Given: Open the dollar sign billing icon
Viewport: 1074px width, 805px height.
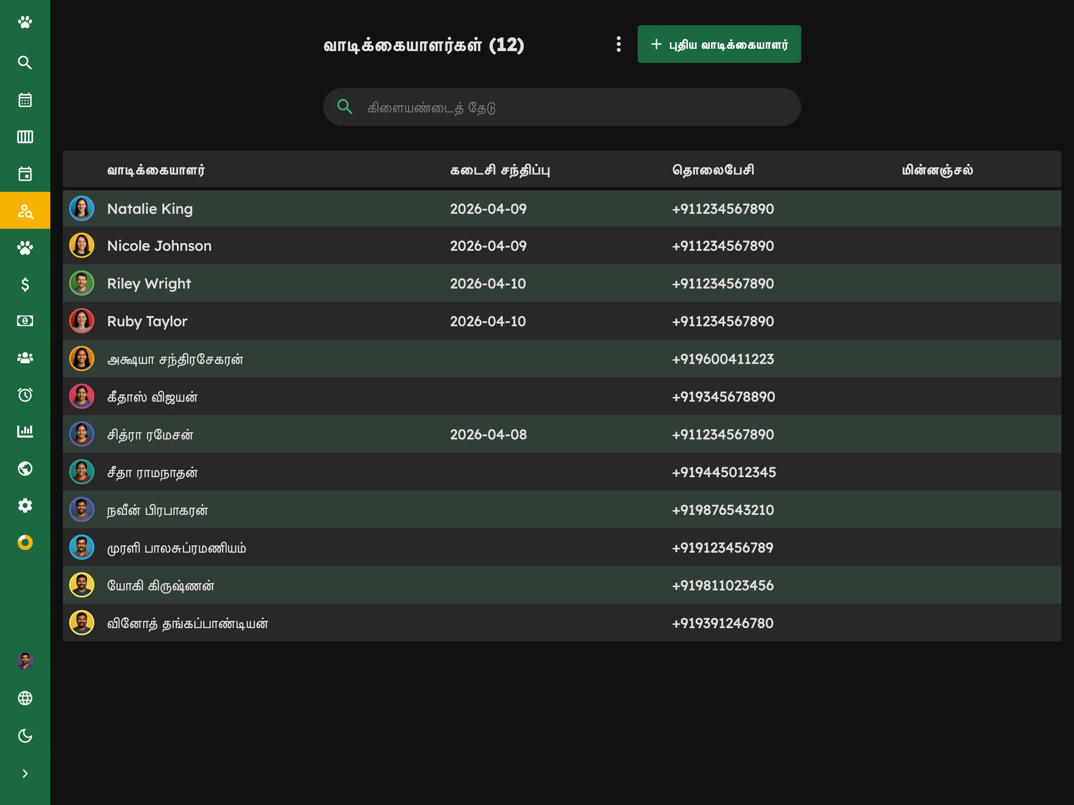Looking at the screenshot, I should [x=25, y=285].
